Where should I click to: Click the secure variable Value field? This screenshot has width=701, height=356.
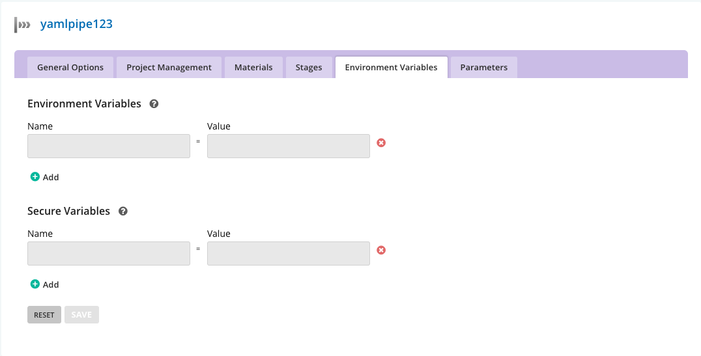[288, 254]
